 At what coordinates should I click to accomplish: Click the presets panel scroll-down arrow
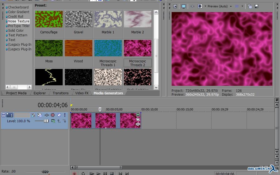click(x=156, y=87)
